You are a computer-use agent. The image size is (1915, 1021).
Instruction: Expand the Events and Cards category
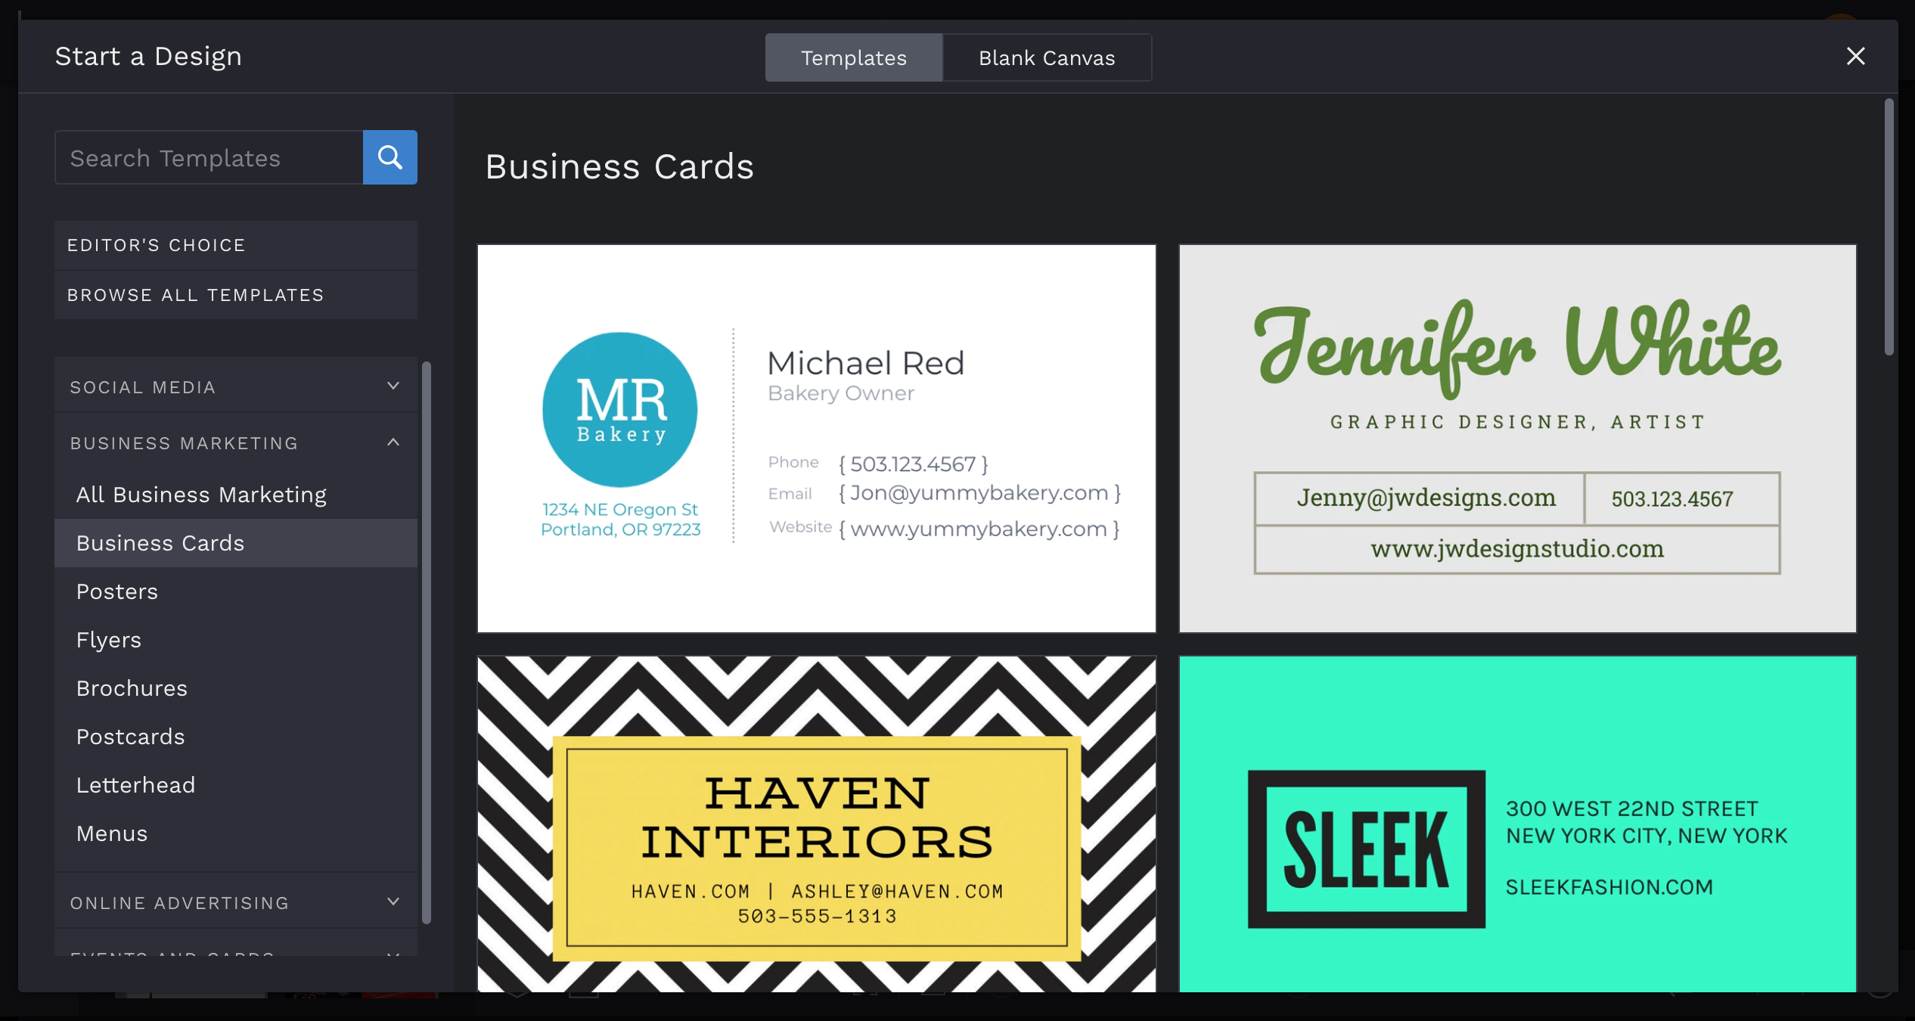tap(236, 950)
